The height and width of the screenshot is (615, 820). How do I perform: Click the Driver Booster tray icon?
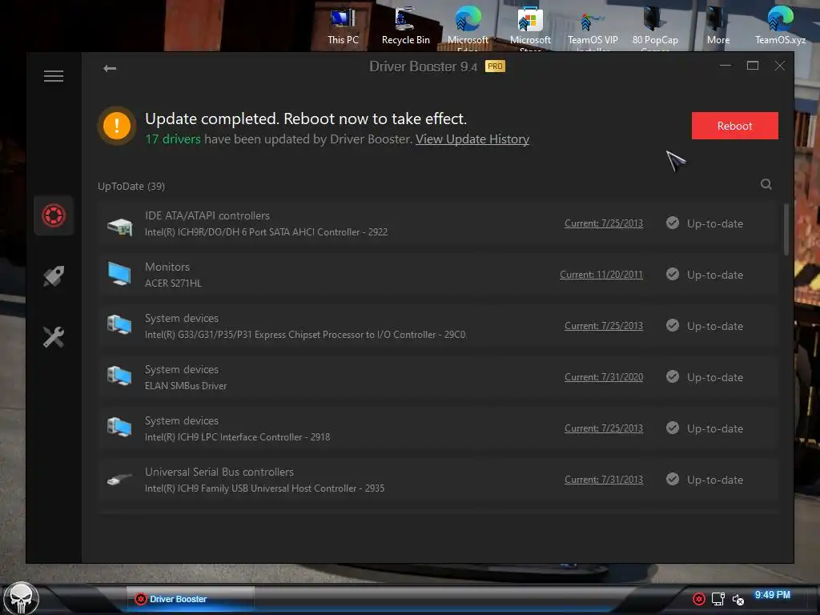coord(698,599)
